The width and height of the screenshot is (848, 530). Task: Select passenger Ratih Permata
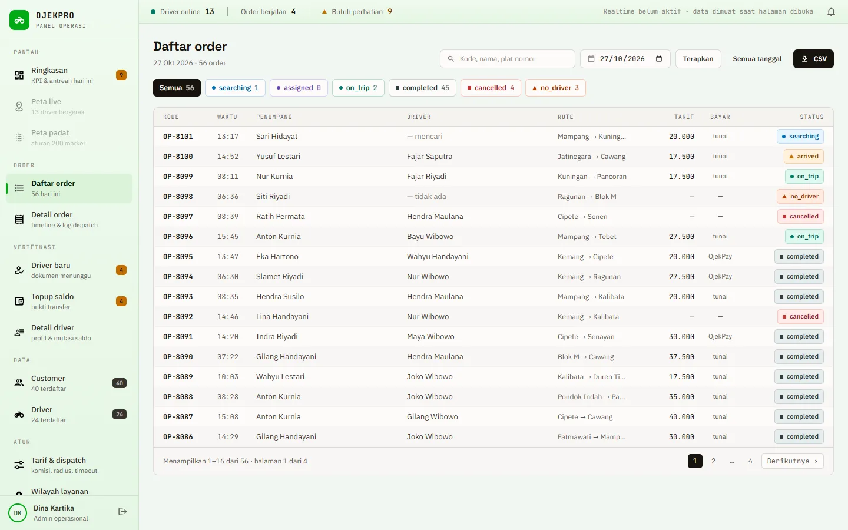point(280,217)
